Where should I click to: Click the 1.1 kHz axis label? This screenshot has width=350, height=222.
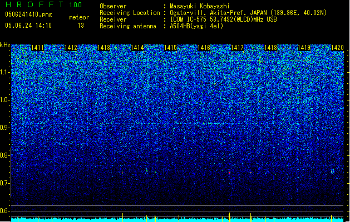pos(5,72)
